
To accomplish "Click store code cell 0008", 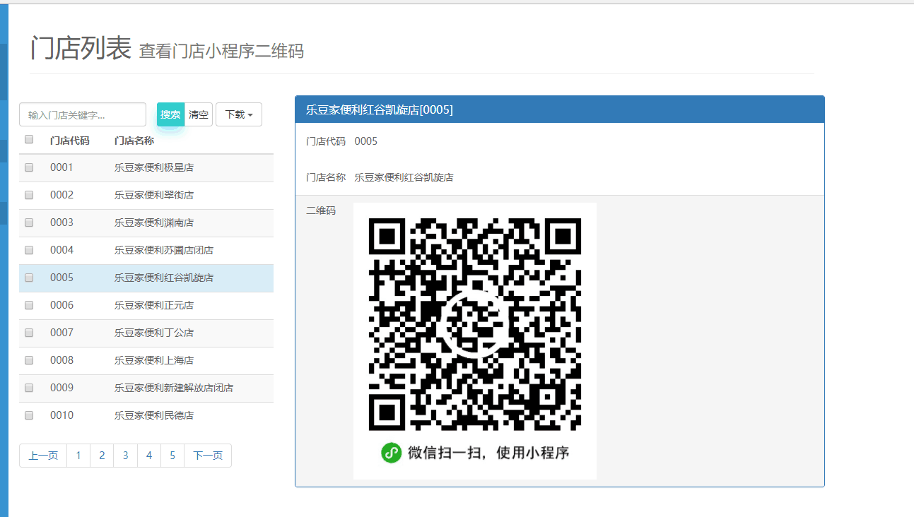I will click(x=61, y=360).
